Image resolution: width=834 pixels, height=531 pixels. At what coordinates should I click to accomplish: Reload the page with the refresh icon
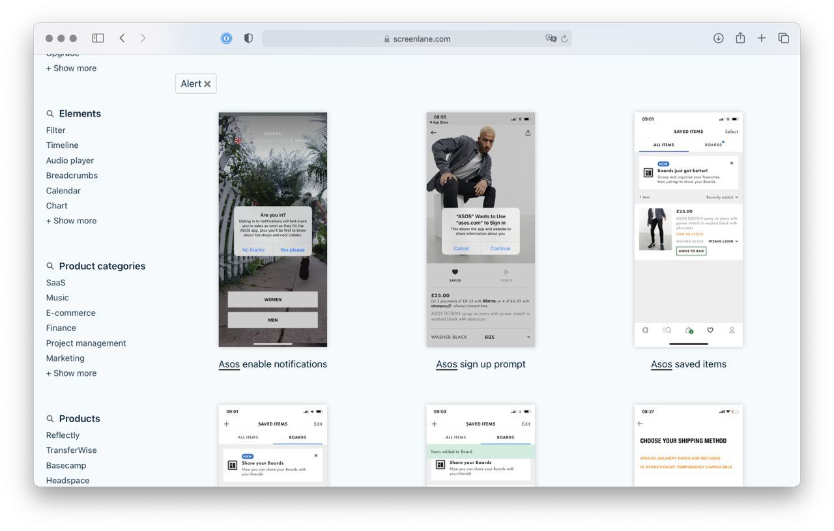click(x=564, y=38)
